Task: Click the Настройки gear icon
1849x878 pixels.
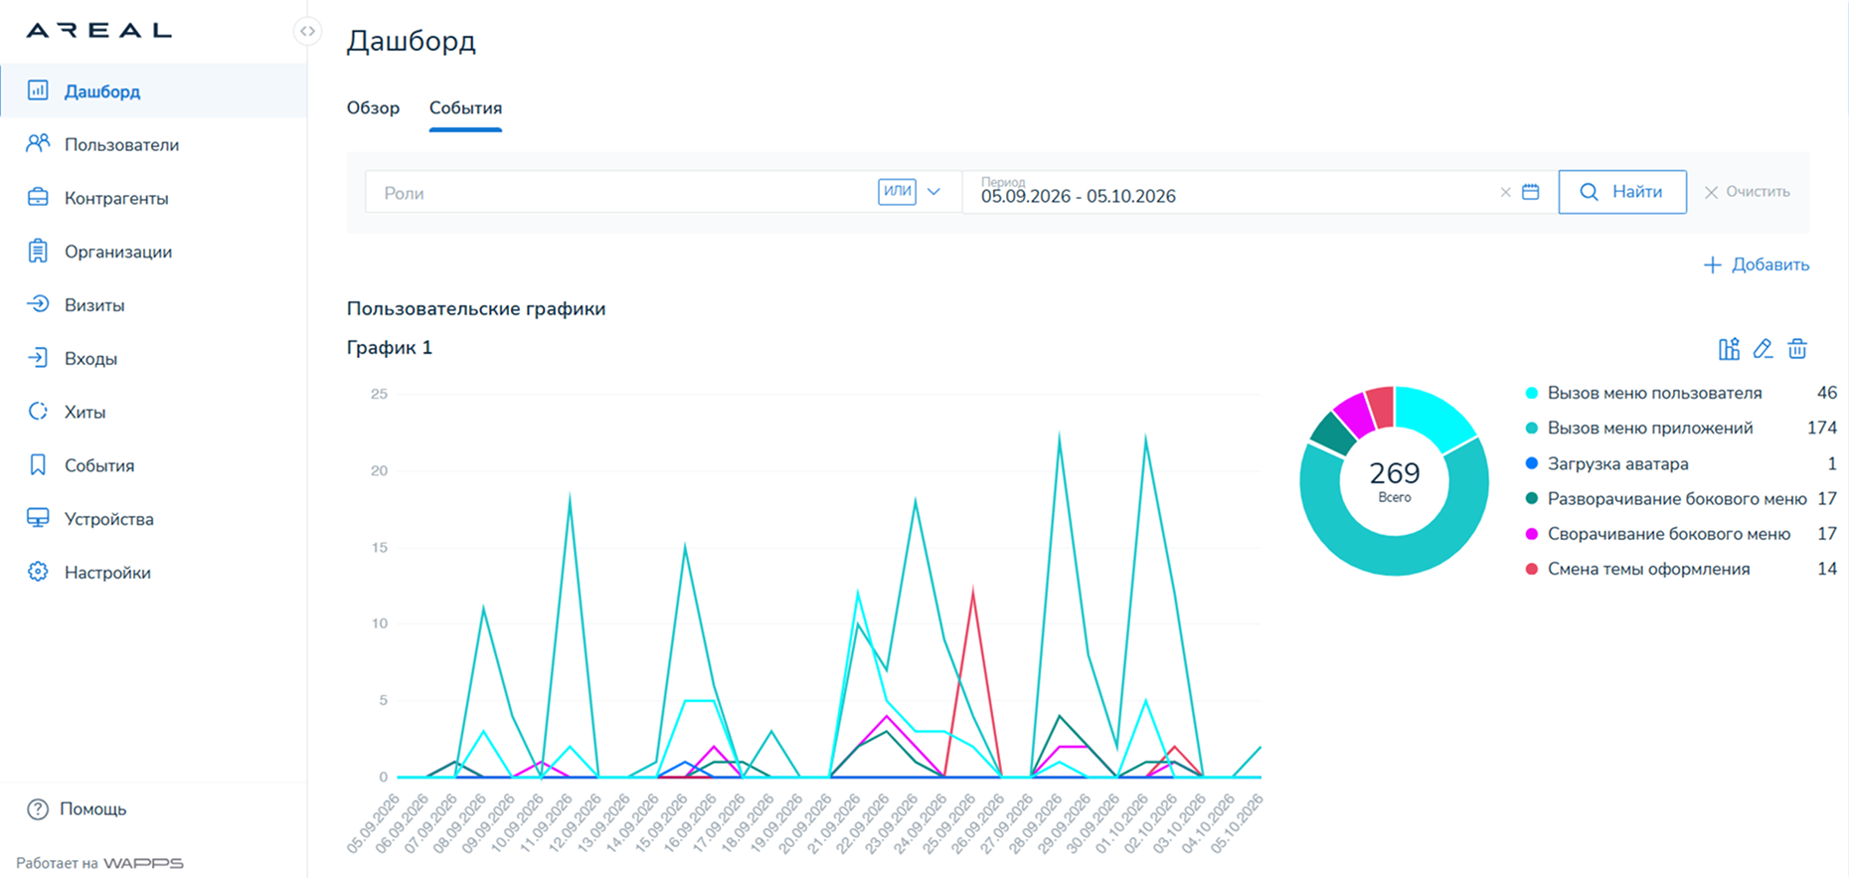Action: pyautogui.click(x=38, y=572)
